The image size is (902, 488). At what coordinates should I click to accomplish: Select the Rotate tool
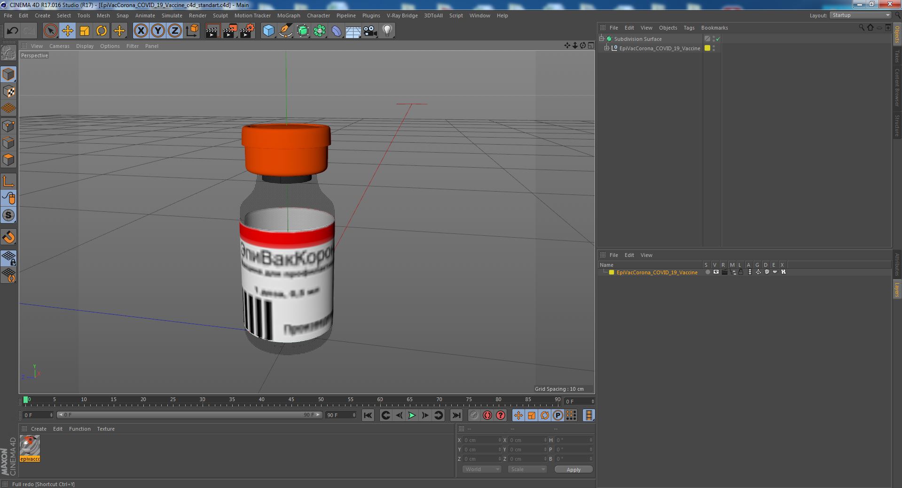pyautogui.click(x=102, y=31)
